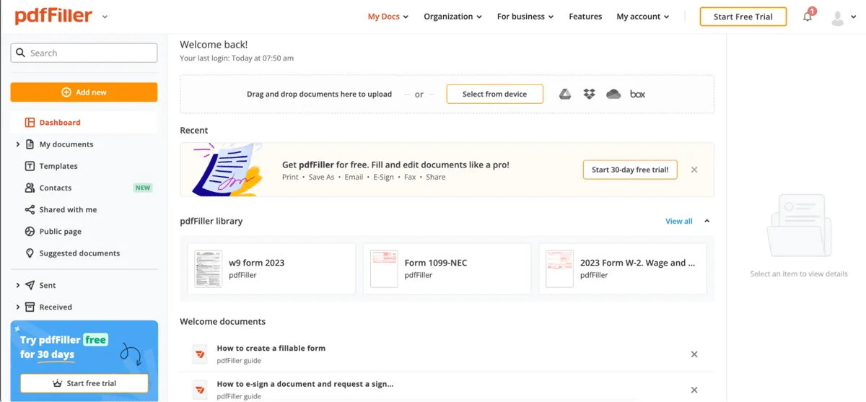The image size is (866, 402).
Task: Open the dropdown arrow beside pdfFiller logo
Action: coord(105,17)
